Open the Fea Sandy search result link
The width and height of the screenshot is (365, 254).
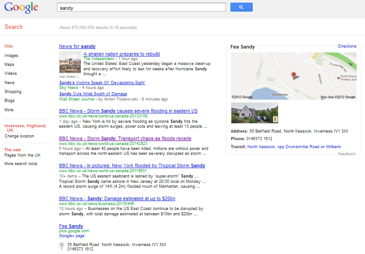(71, 226)
